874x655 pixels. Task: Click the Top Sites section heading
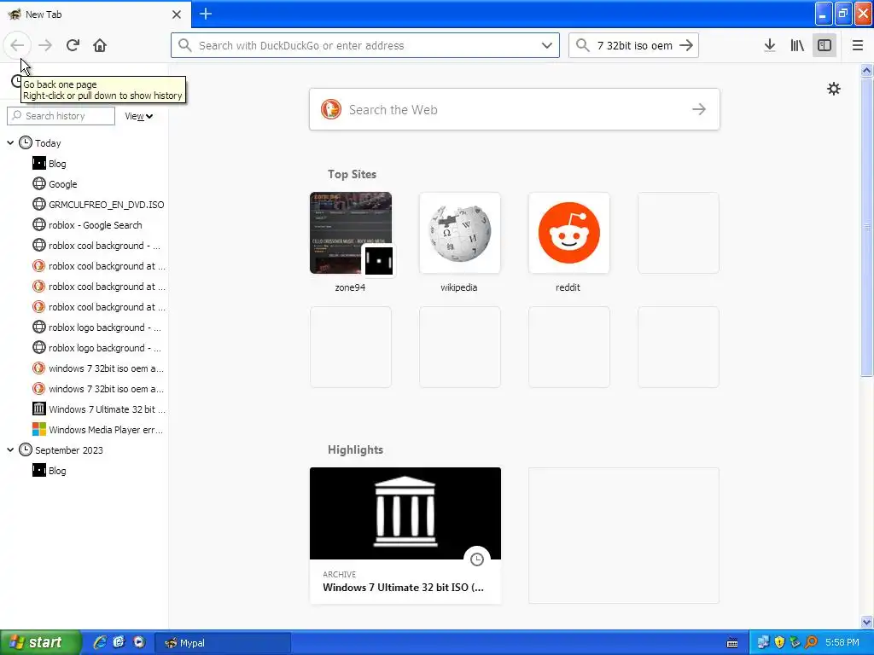click(x=352, y=174)
